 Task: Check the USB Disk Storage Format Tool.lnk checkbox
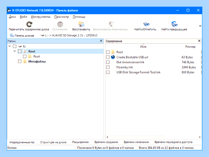click(108, 72)
